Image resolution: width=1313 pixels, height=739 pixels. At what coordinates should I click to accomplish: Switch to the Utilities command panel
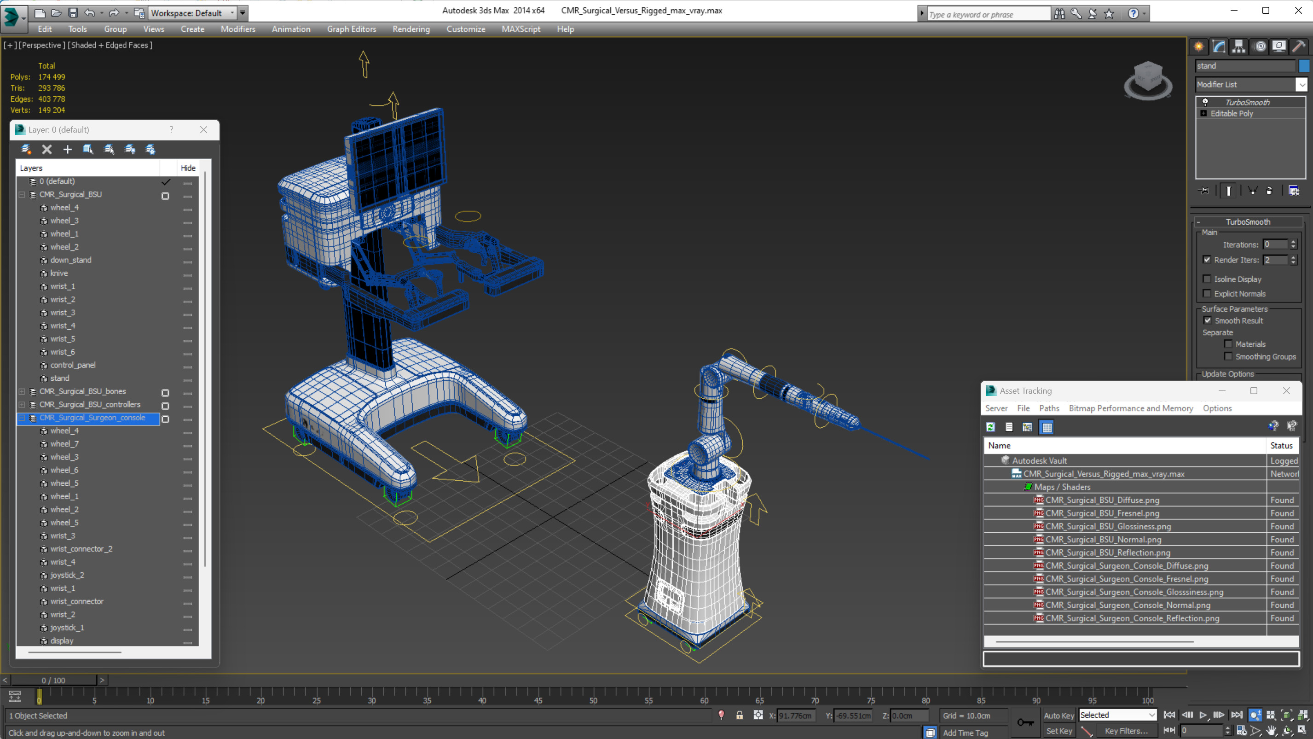click(1299, 47)
